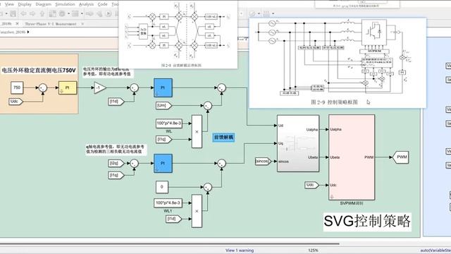Click the Step Back toolbar icon
Viewport: 451px width, 254px height.
99,13
